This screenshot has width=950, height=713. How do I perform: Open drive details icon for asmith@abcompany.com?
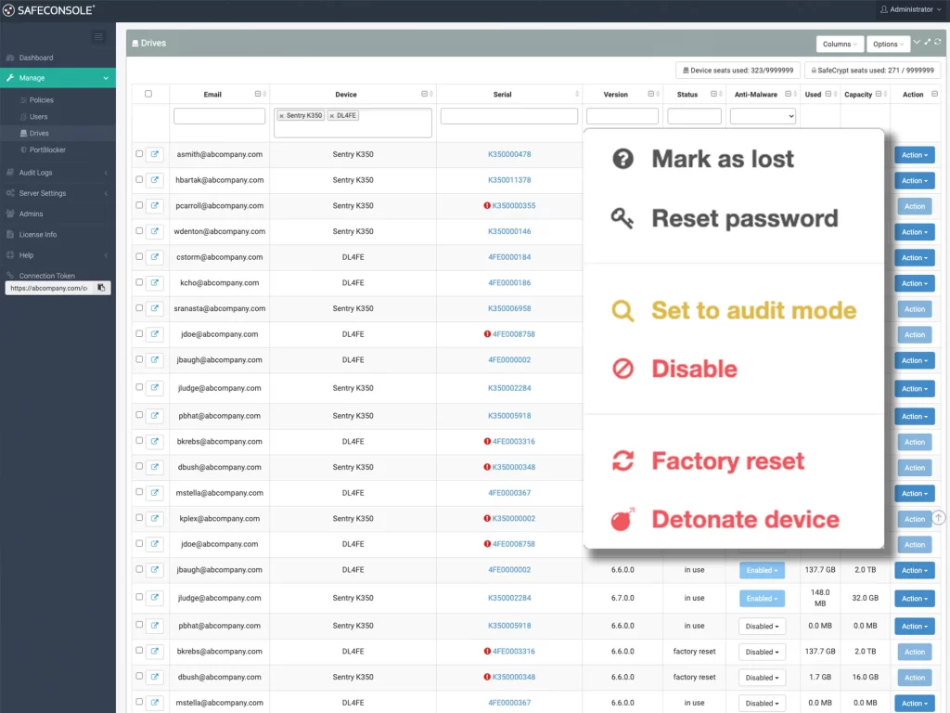(x=155, y=154)
